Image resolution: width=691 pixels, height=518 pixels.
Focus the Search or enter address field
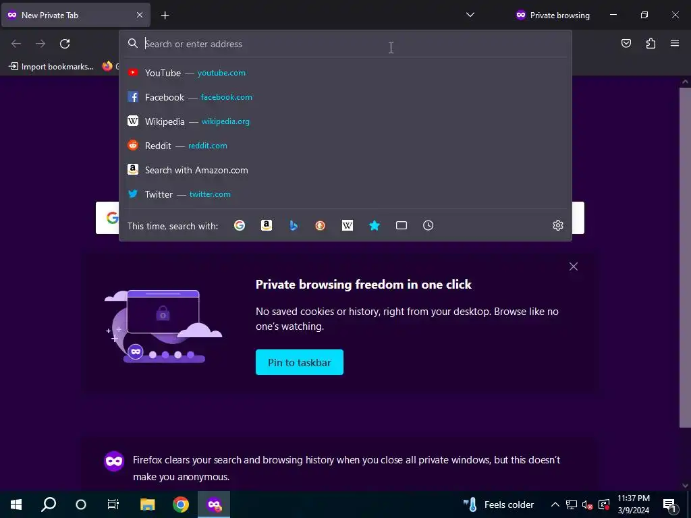pyautogui.click(x=345, y=44)
